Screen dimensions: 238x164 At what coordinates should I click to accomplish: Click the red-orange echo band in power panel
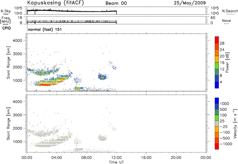coord(46,84)
